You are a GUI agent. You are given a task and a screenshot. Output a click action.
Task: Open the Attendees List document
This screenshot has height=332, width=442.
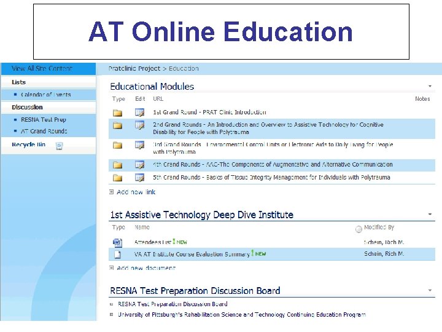(x=153, y=242)
